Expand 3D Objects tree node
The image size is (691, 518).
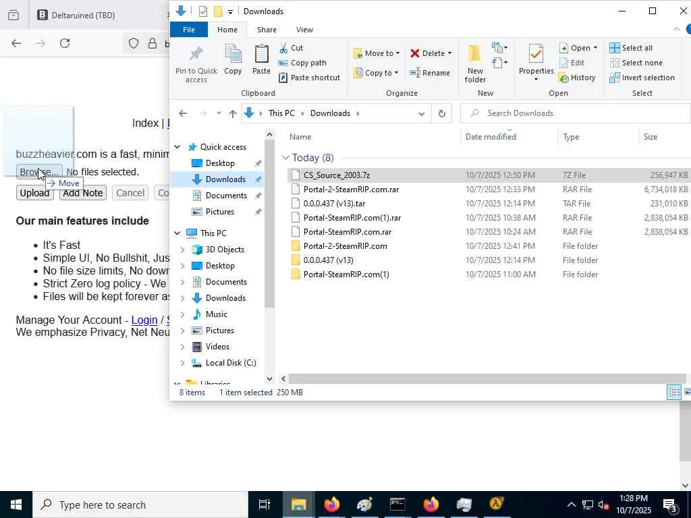(182, 250)
